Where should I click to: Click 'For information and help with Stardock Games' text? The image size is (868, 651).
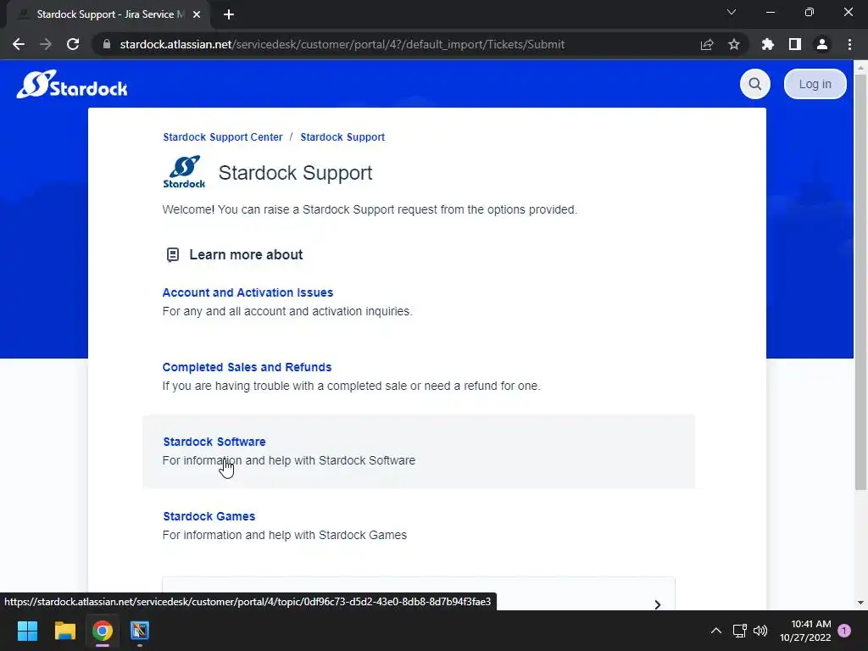click(285, 535)
